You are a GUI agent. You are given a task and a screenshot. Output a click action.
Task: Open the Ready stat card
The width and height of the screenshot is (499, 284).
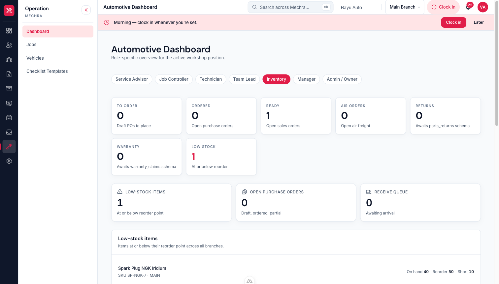[x=296, y=116]
